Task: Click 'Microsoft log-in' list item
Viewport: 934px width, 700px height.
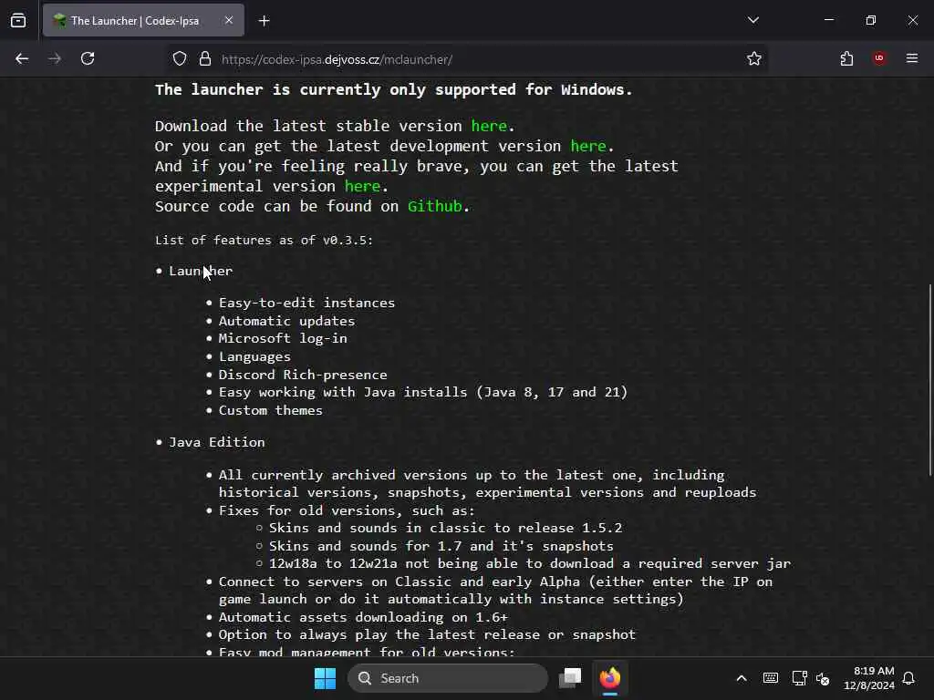Action: (x=283, y=339)
